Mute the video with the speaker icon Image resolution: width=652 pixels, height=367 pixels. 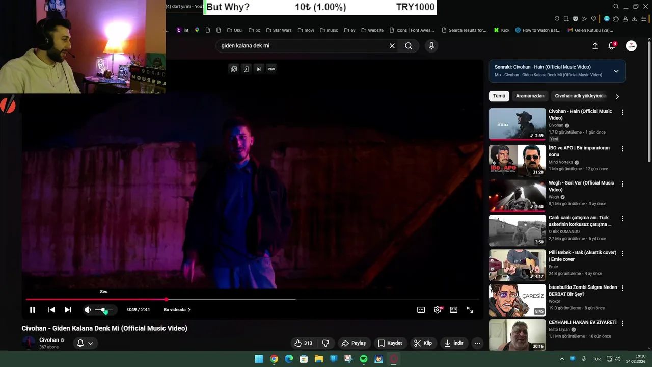(88, 310)
